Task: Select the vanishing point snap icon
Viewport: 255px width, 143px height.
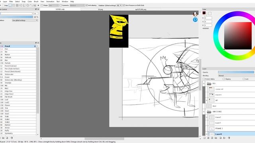Action: (21, 5)
